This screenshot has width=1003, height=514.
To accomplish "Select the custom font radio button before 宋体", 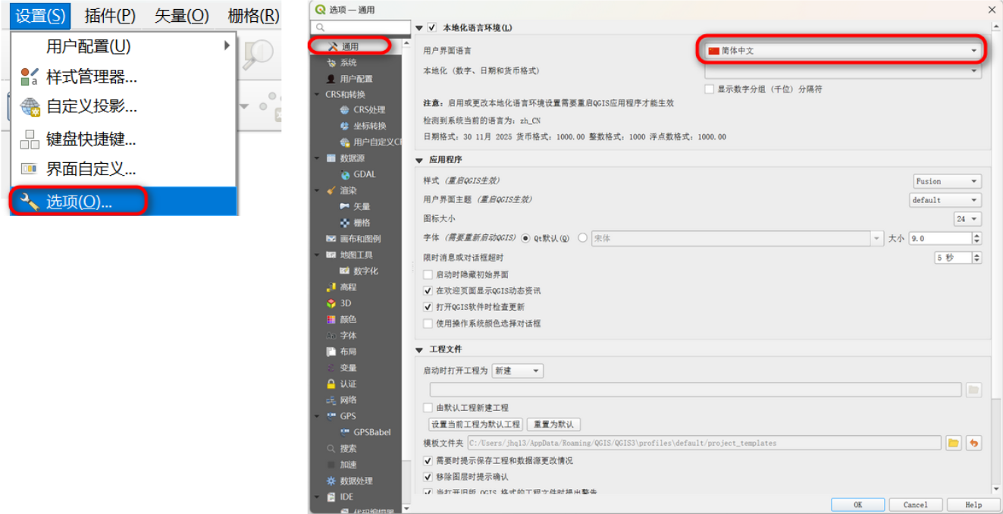I will point(583,238).
